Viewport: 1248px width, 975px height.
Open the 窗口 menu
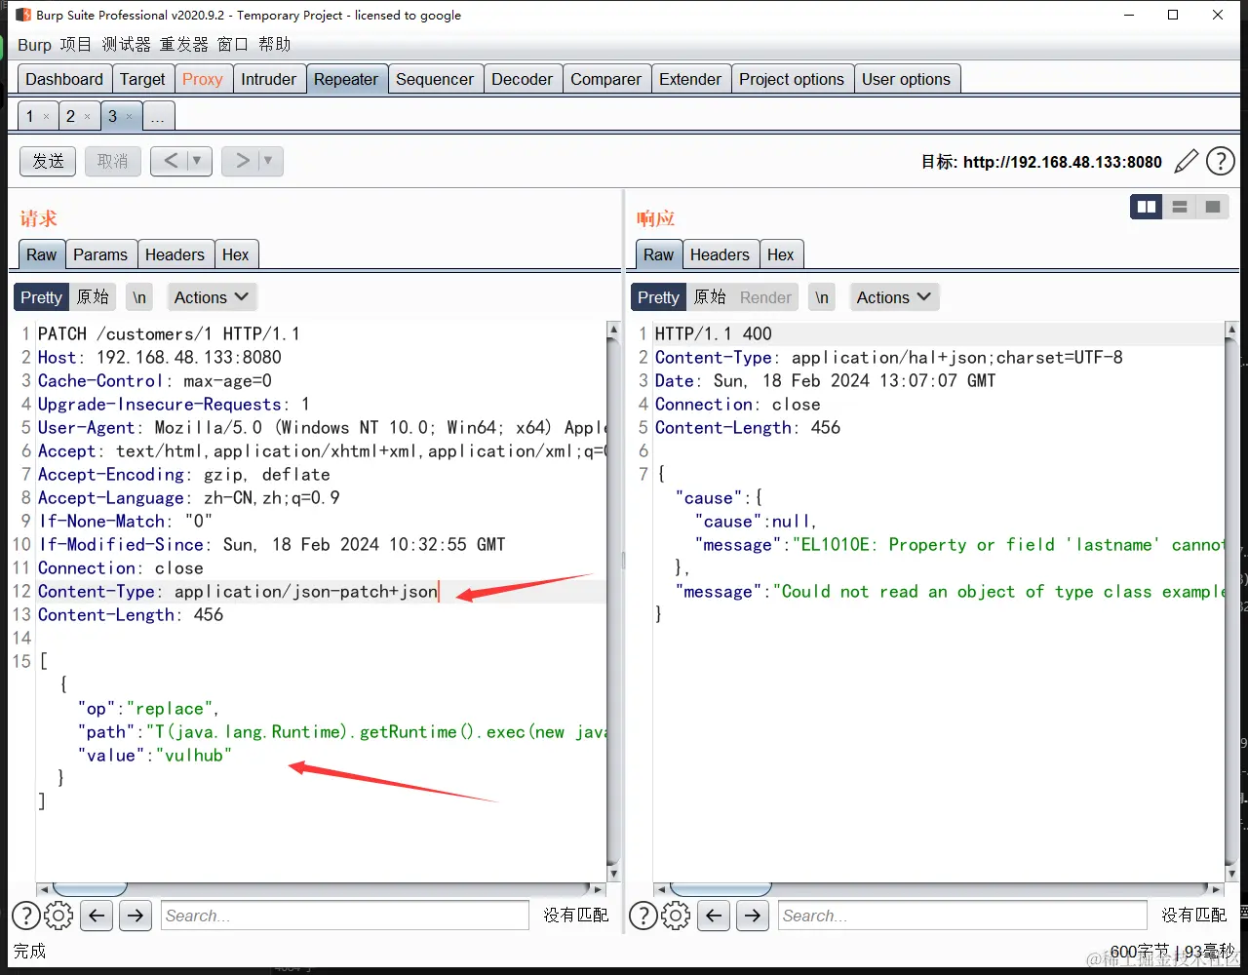[x=233, y=45]
